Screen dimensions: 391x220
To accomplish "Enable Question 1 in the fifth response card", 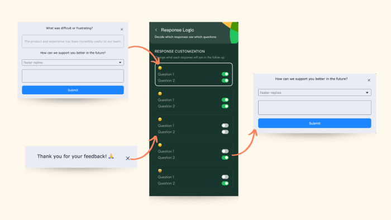I will (225, 177).
